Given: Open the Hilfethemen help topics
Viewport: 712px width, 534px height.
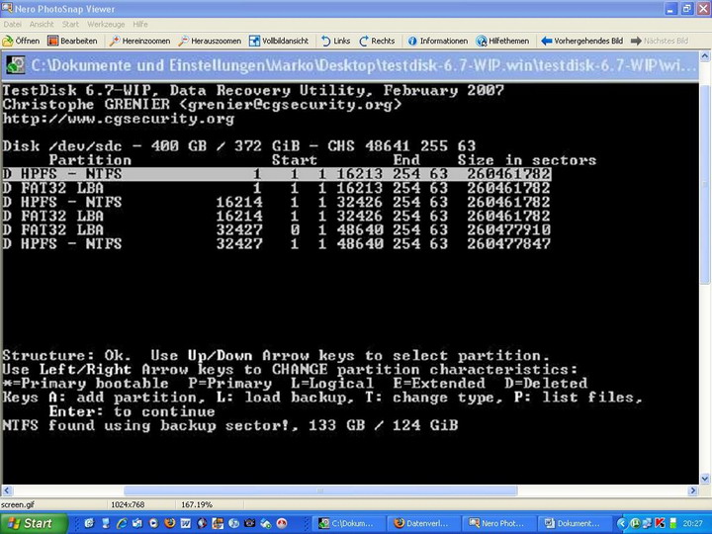Looking at the screenshot, I should [x=502, y=41].
